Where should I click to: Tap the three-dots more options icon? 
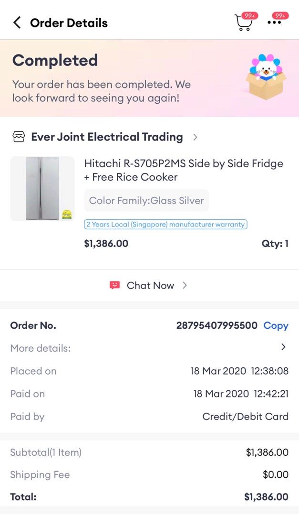point(275,22)
